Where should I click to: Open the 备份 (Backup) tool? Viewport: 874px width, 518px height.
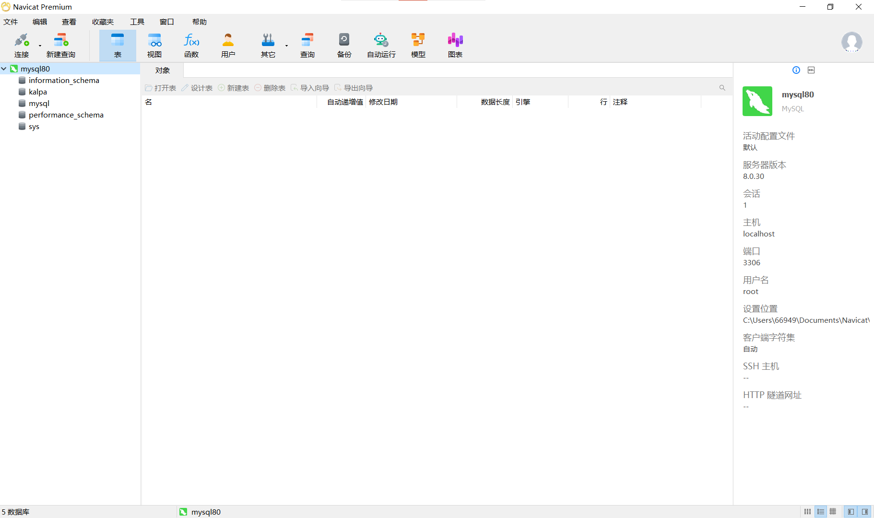pos(344,46)
